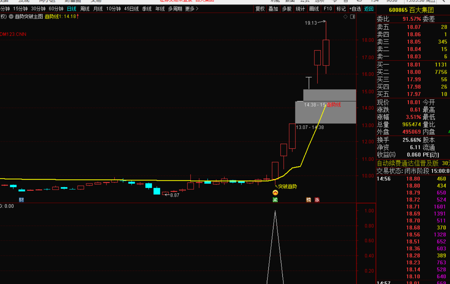The height and width of the screenshot is (284, 450).
Task: Select the 日线 daily chart tab
Action: click(71, 9)
